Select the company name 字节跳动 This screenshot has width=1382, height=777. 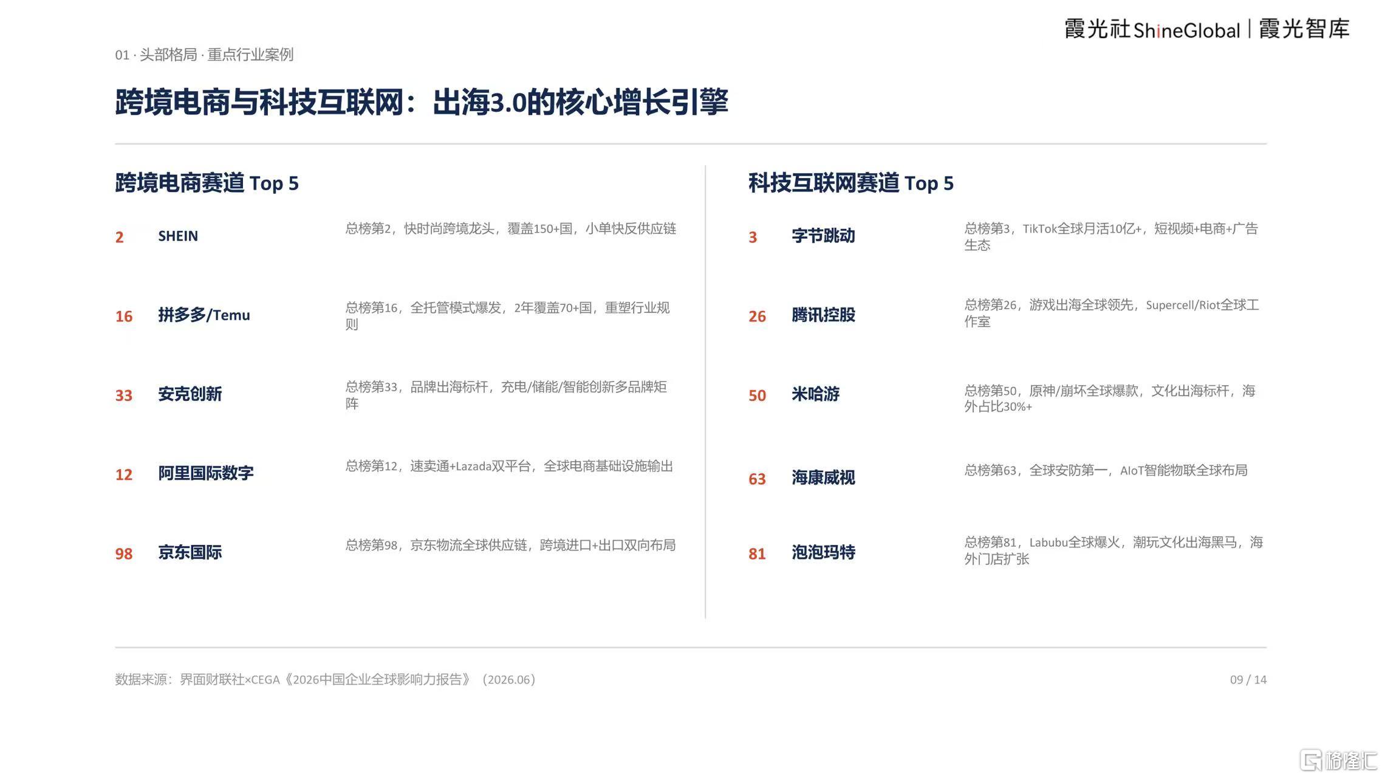click(x=823, y=236)
